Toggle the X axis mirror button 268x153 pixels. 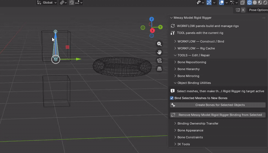(x=243, y=10)
